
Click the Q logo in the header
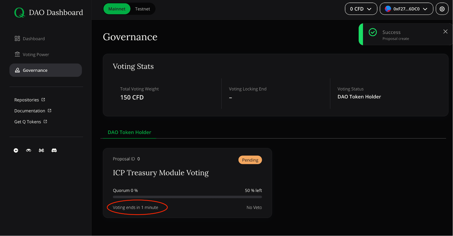tap(20, 12)
